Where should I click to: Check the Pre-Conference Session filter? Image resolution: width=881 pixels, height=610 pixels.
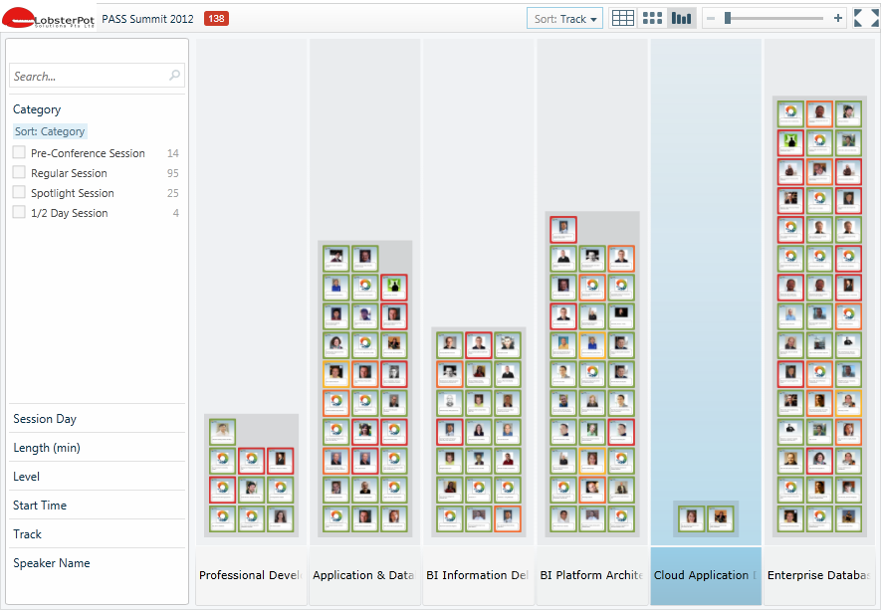19,153
